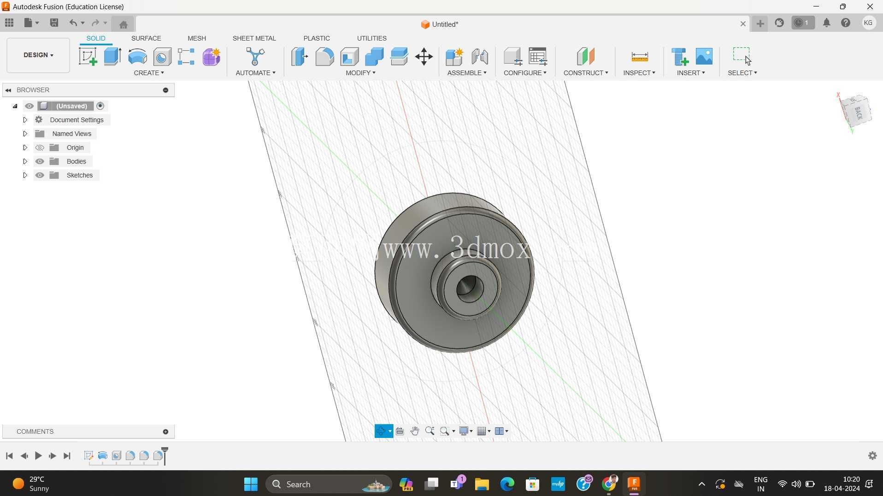Click the Save button
This screenshot has width=883, height=496.
click(54, 23)
